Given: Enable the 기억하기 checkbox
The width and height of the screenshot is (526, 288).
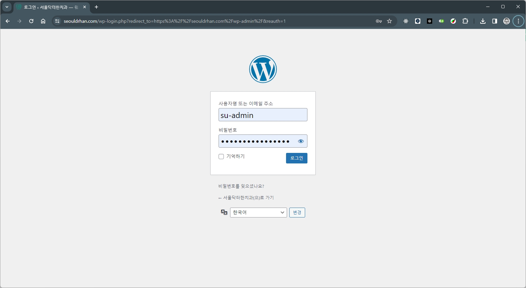Looking at the screenshot, I should (221, 157).
